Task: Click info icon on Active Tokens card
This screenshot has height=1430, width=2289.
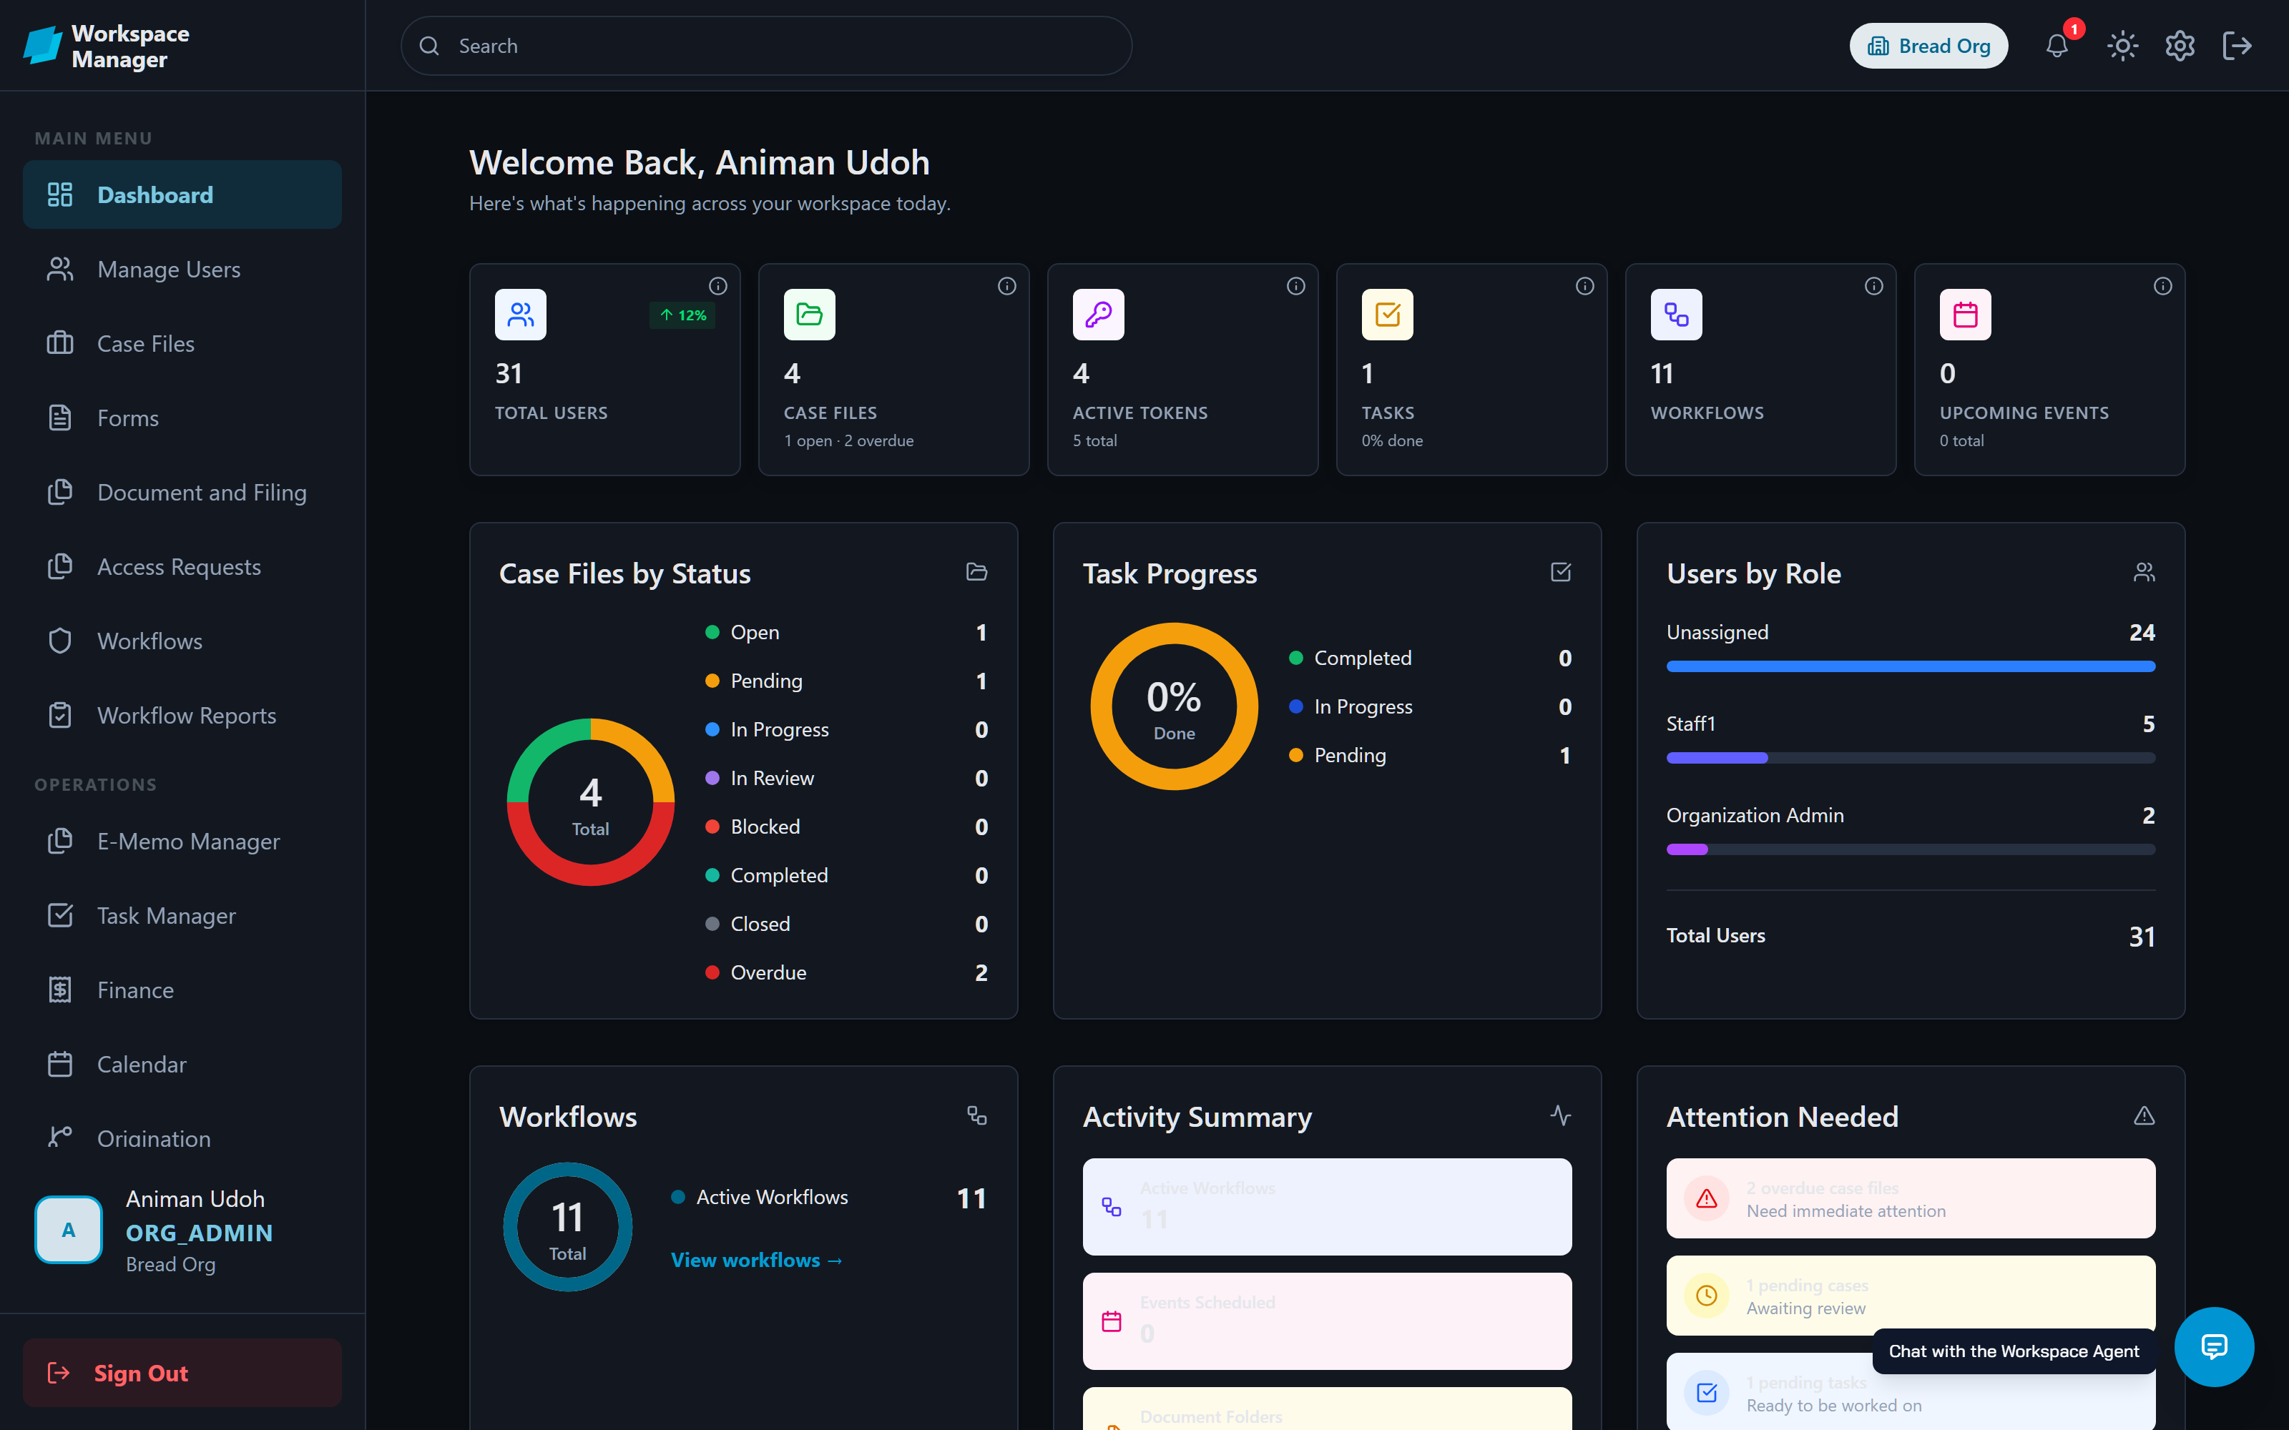Action: click(1296, 285)
